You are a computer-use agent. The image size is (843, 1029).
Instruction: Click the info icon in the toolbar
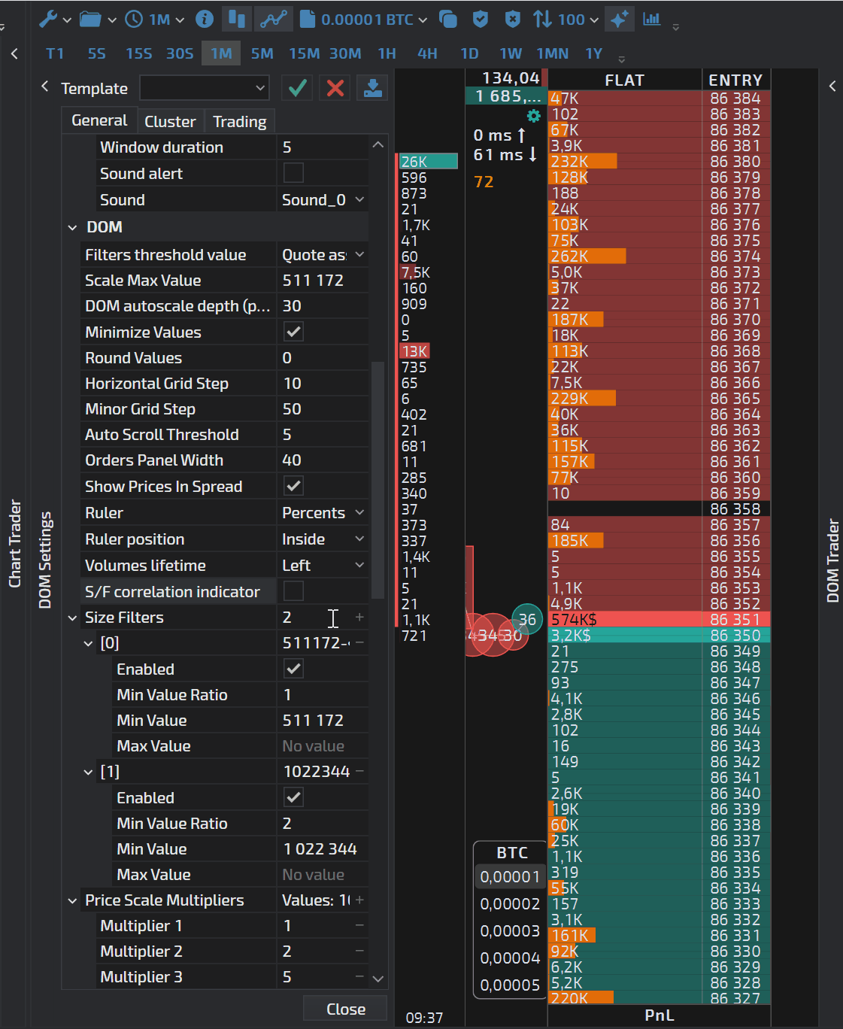click(204, 20)
